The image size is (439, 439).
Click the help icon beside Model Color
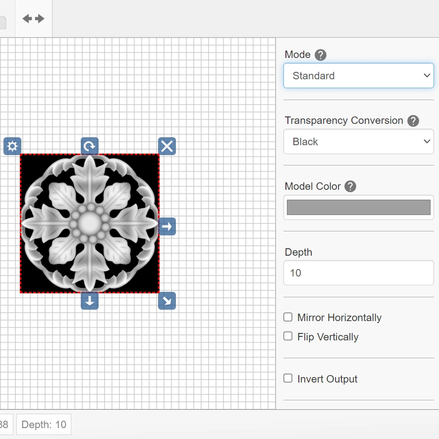click(350, 186)
